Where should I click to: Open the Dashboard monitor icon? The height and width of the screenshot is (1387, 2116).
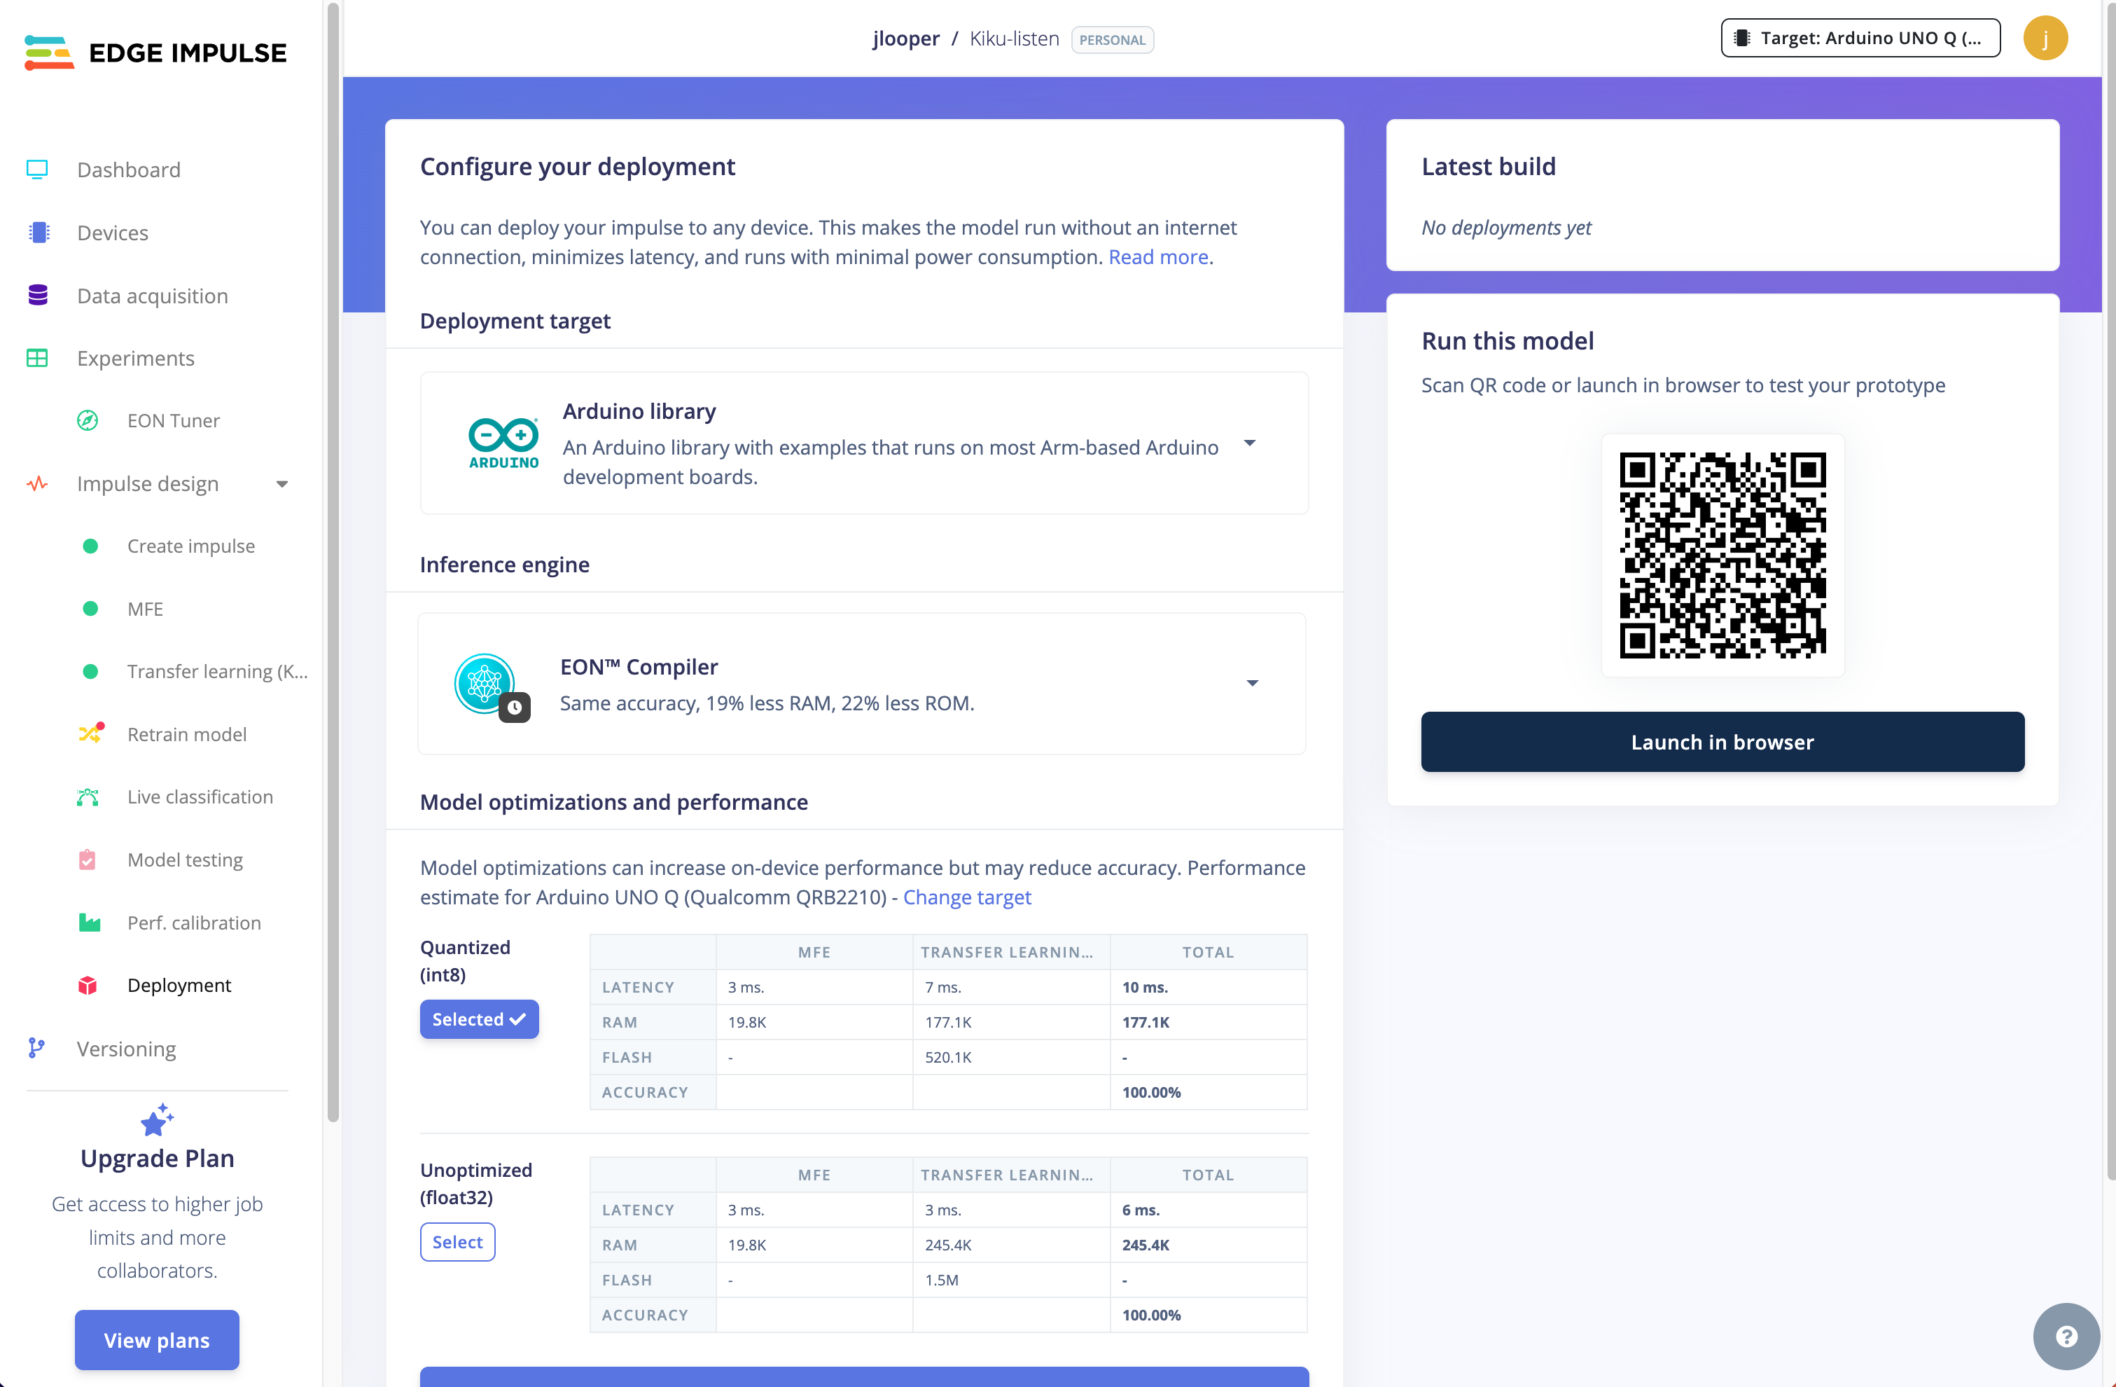pos(37,169)
